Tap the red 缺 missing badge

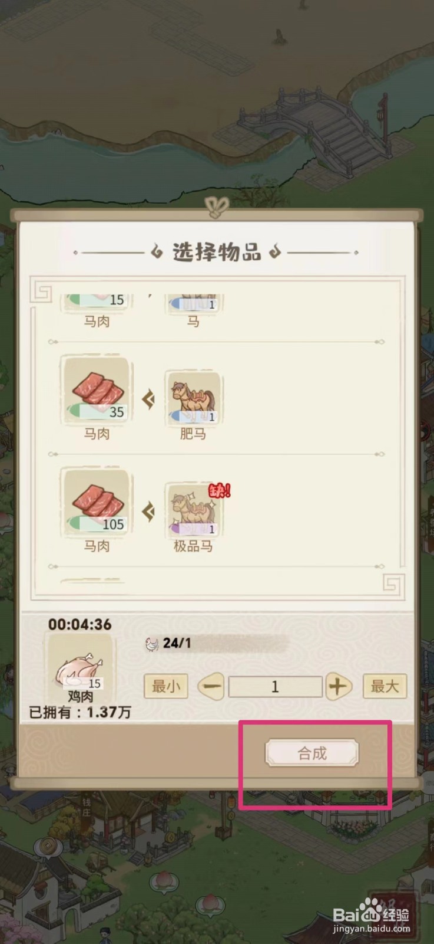[220, 490]
